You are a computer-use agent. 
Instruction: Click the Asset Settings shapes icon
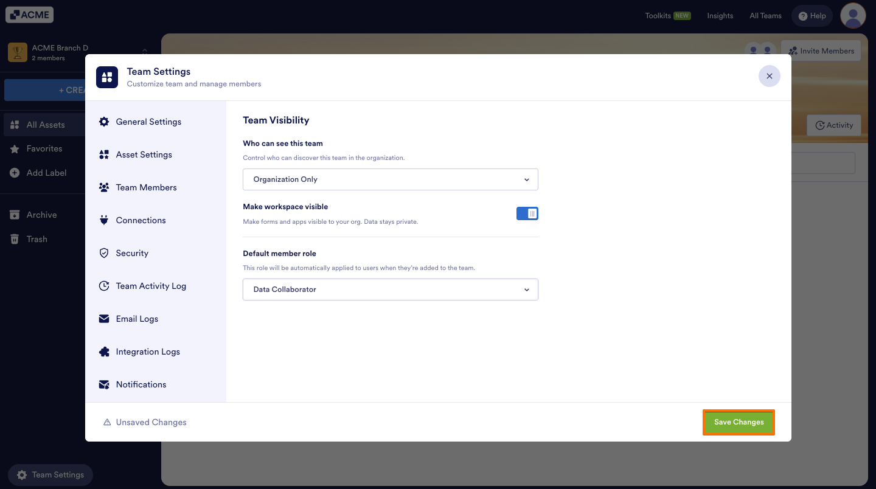[104, 154]
